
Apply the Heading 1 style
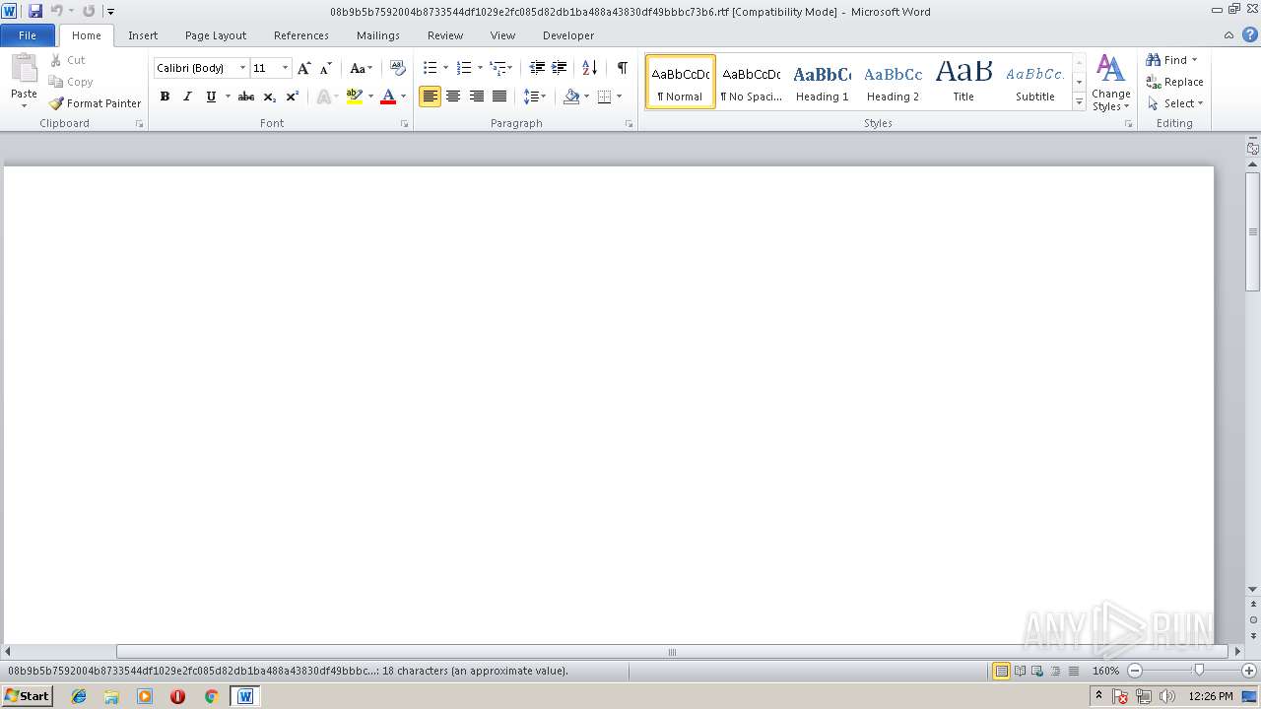pyautogui.click(x=822, y=82)
